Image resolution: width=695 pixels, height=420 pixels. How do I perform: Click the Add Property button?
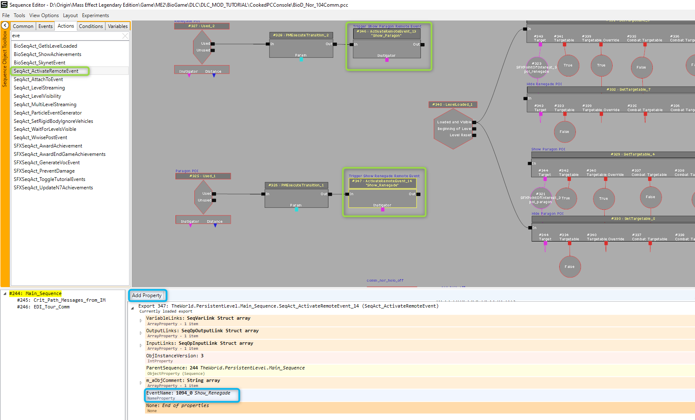pyautogui.click(x=147, y=295)
